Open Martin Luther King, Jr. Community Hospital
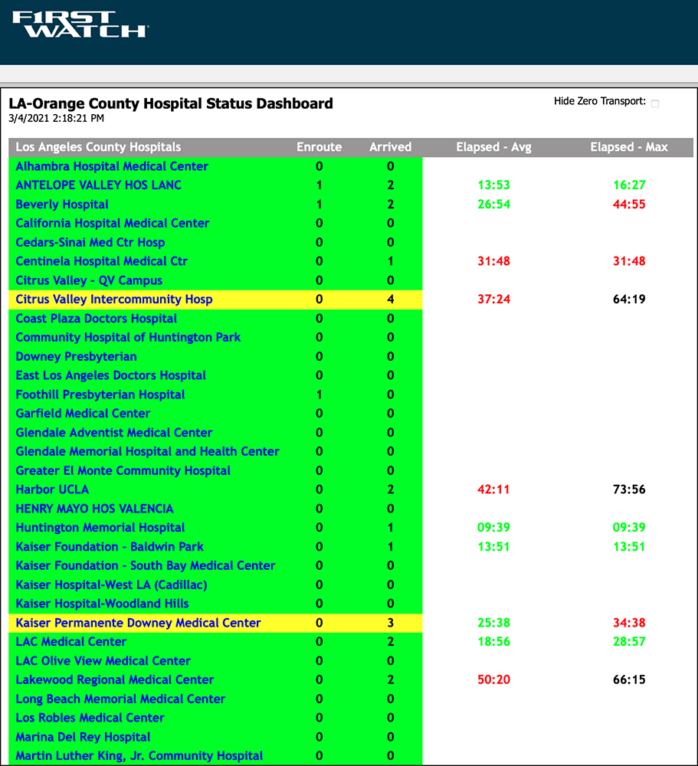The height and width of the screenshot is (766, 698). 139,756
